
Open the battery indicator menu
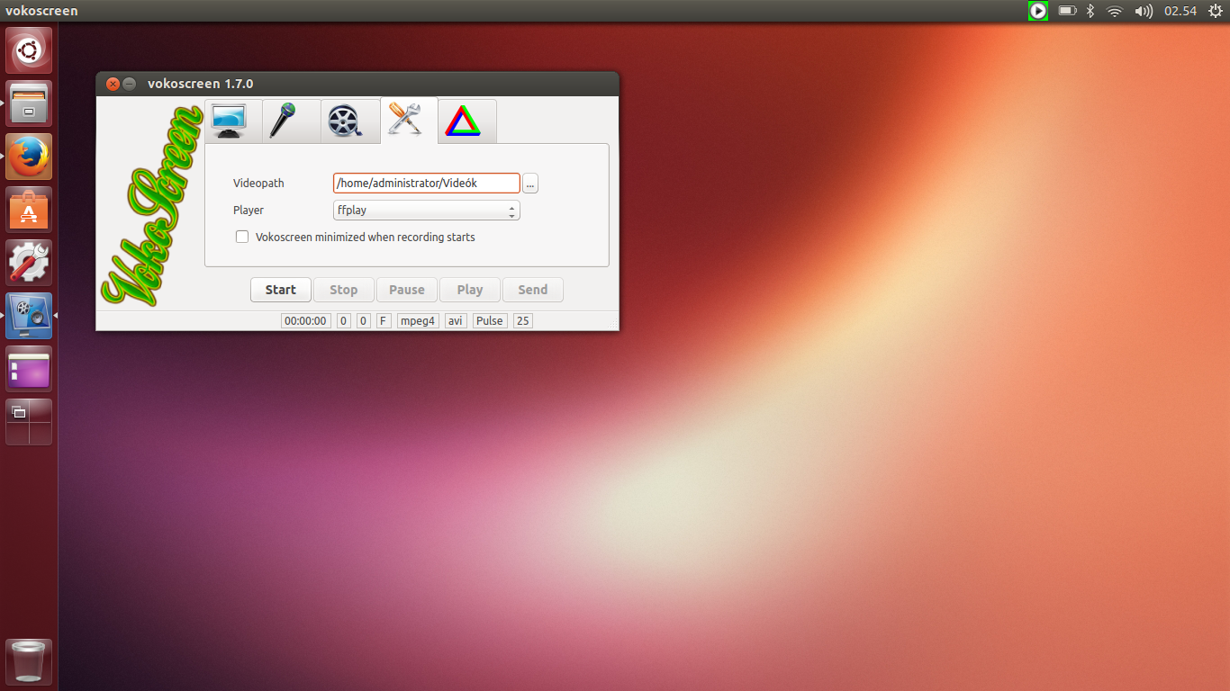click(1067, 11)
